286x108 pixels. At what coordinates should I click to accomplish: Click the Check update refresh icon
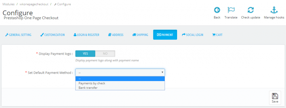(x=251, y=10)
